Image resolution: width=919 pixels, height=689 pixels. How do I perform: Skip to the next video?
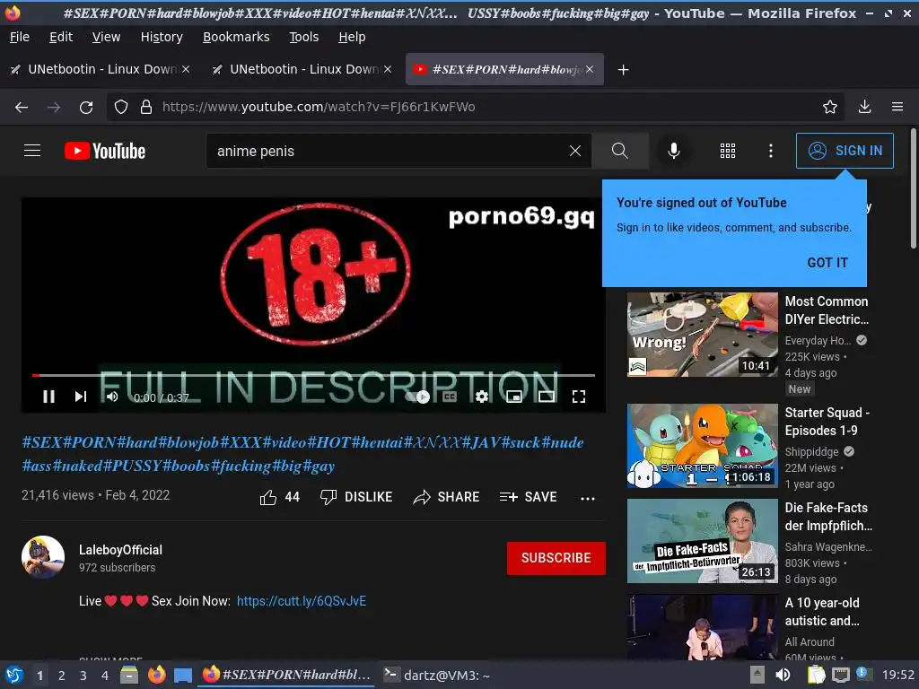(x=81, y=397)
